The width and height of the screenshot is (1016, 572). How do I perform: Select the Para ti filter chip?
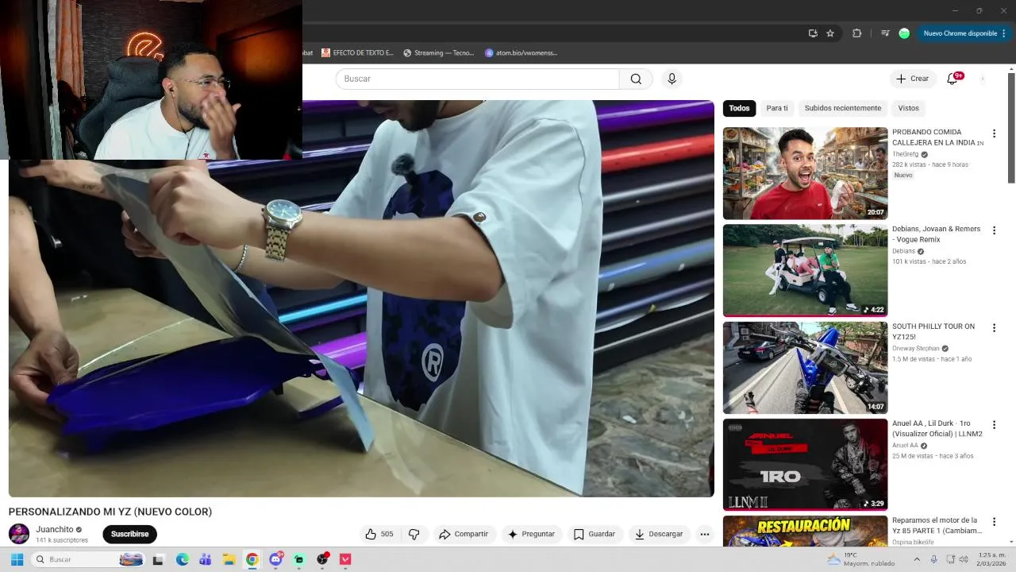[777, 108]
